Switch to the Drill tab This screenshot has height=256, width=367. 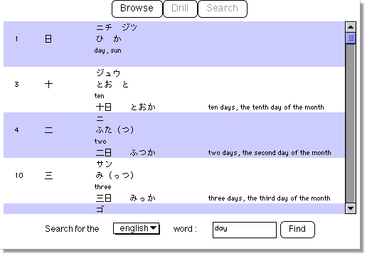180,9
